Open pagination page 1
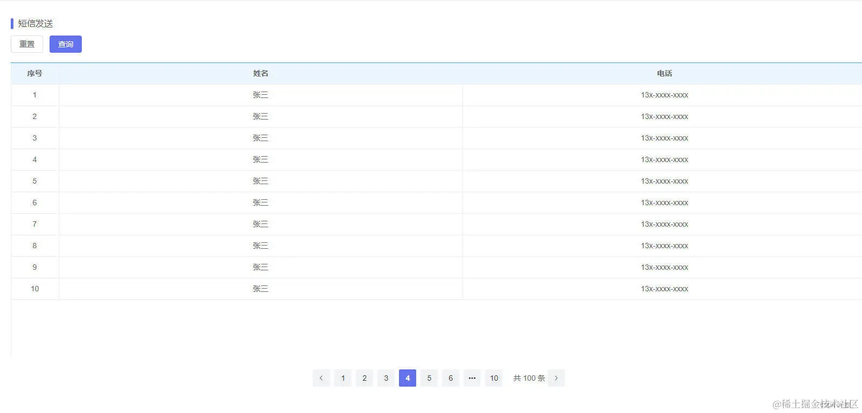Screen dimensions: 862x413 (x=343, y=378)
